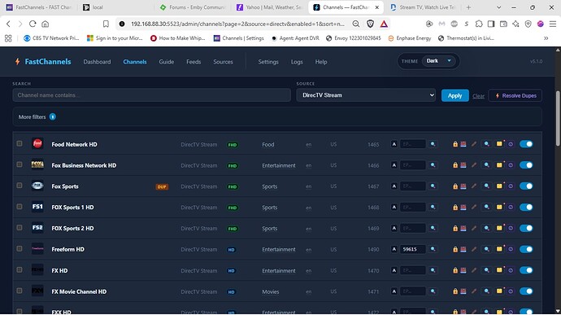This screenshot has height=315, width=561.
Task: Click the yellow folder icon in FOX Sports 1 HD row
Action: click(x=499, y=207)
